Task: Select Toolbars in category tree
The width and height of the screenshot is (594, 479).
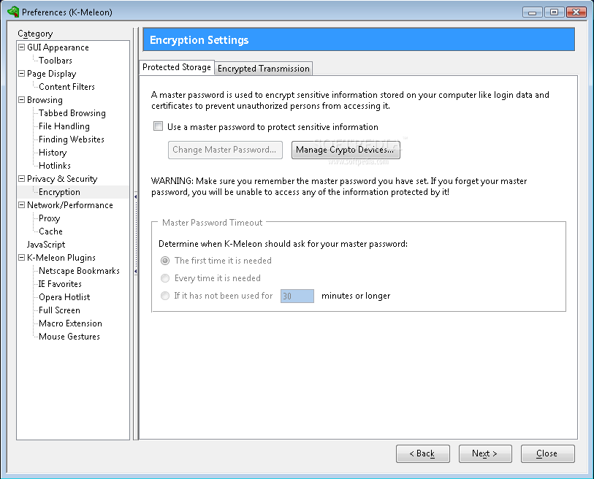Action: [x=56, y=61]
